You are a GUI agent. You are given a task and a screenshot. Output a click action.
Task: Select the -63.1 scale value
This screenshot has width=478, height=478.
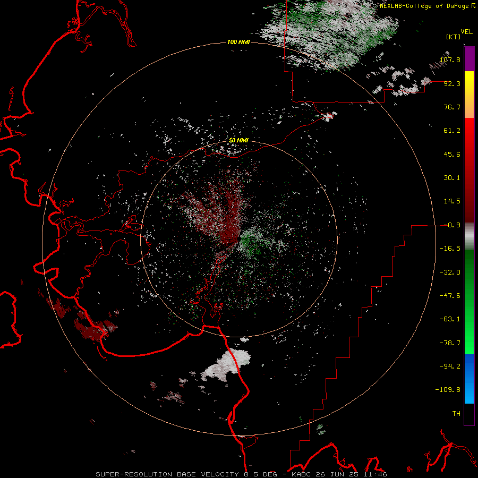click(450, 319)
